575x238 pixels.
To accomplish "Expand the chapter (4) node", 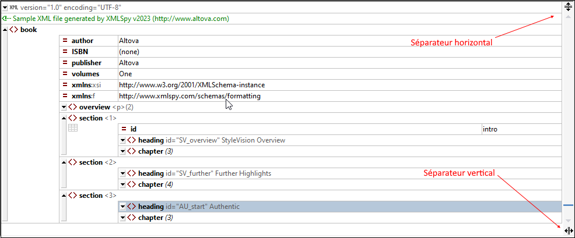I will tap(122, 184).
